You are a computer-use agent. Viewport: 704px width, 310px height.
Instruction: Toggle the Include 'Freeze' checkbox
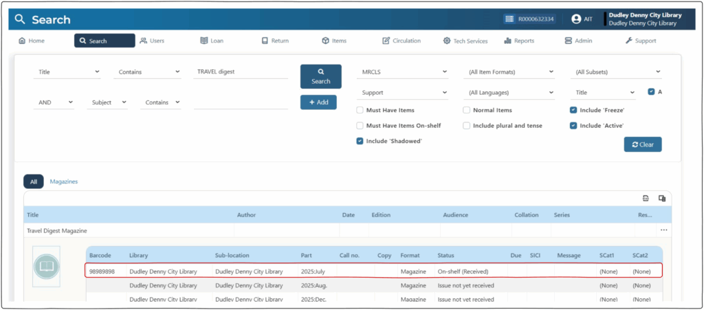coord(573,110)
